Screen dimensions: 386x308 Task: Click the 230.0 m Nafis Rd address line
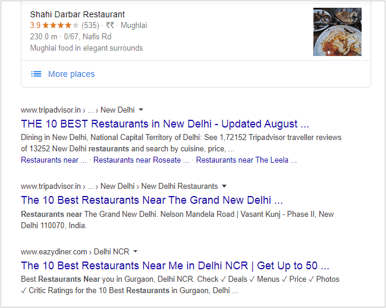71,36
